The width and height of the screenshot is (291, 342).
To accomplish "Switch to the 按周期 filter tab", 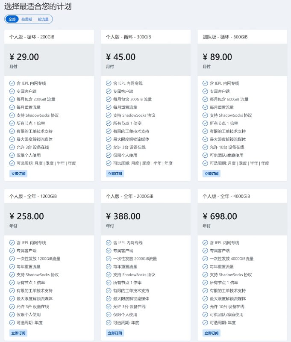I will coord(27,19).
